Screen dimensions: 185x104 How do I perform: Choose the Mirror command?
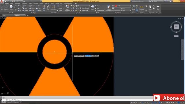point(32,8)
